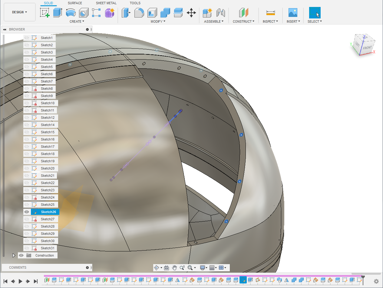The image size is (383, 288).
Task: Select the Press Pull tool
Action: click(x=126, y=13)
